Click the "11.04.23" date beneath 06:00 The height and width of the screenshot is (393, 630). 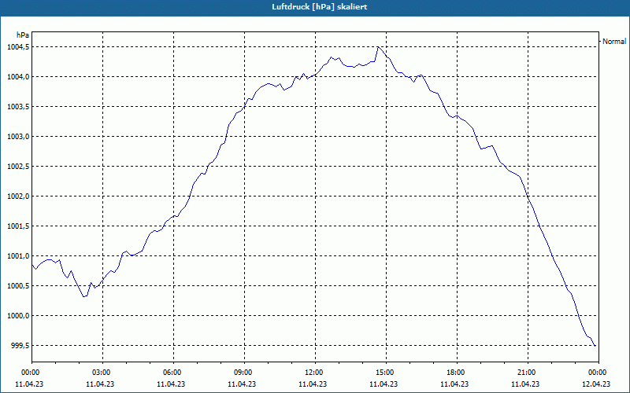pos(171,384)
